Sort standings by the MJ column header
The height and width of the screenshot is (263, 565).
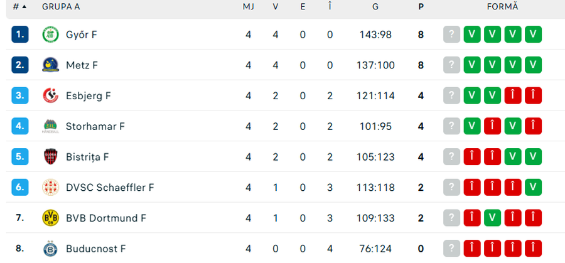click(249, 7)
